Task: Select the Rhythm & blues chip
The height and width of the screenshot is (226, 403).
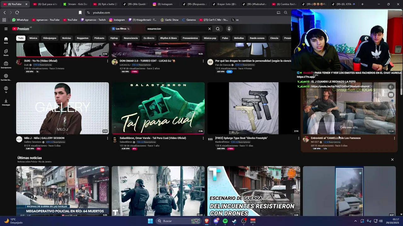Action: [x=168, y=38]
